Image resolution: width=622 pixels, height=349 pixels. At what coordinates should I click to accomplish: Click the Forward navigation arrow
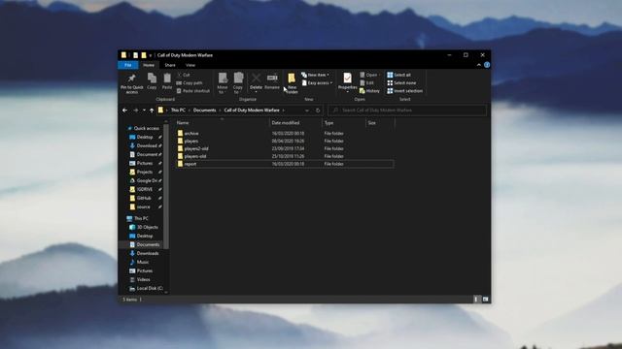(136, 110)
